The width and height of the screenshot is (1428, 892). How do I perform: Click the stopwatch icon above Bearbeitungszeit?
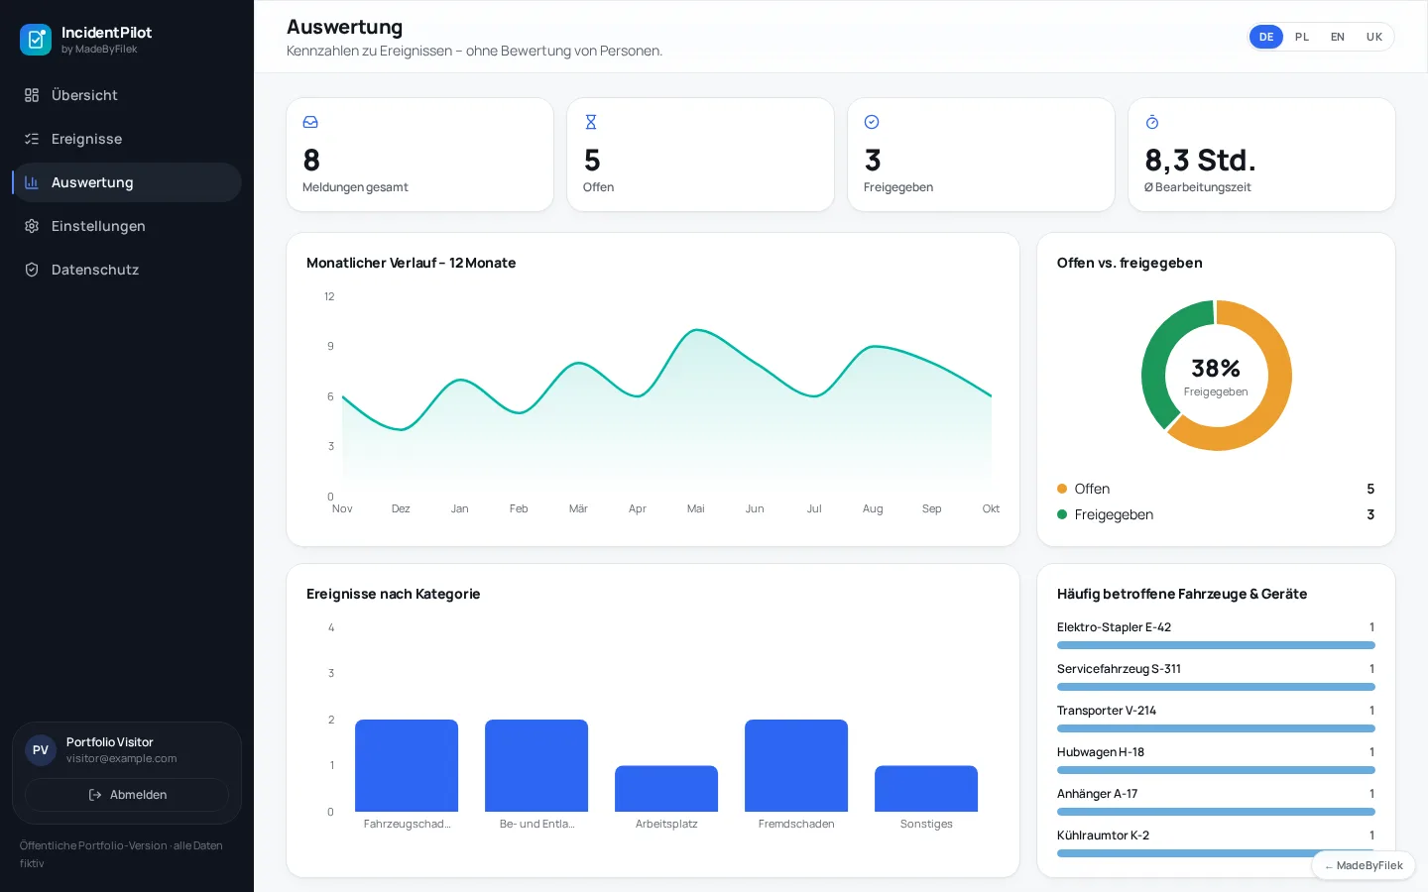(x=1152, y=122)
